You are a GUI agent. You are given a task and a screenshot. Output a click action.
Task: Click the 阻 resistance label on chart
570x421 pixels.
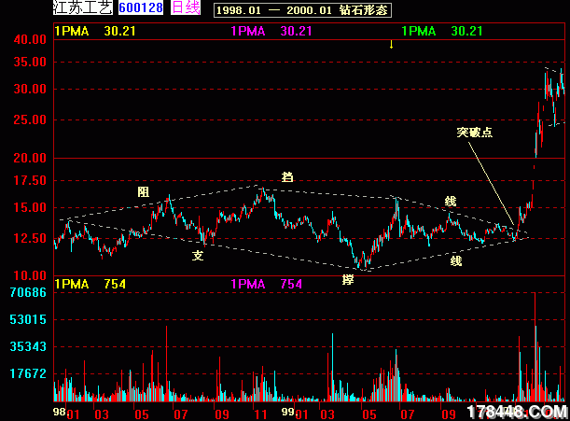143,191
